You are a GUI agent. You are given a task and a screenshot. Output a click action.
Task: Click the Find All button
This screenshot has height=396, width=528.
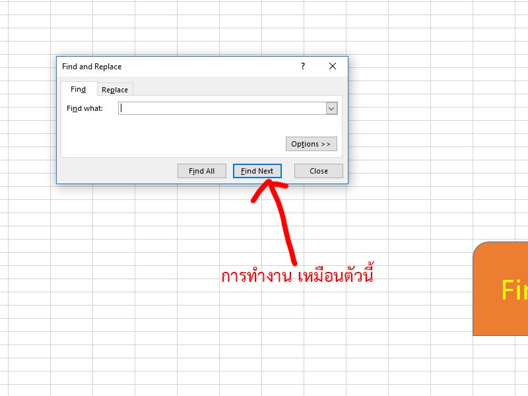pyautogui.click(x=201, y=170)
